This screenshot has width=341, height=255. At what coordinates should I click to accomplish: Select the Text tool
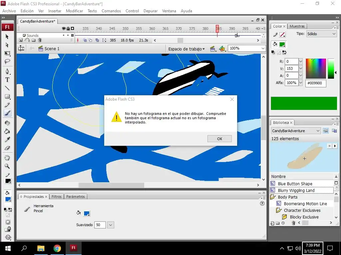point(7,80)
